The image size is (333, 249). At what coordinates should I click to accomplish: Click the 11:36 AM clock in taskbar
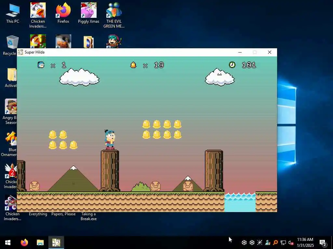point(305,240)
